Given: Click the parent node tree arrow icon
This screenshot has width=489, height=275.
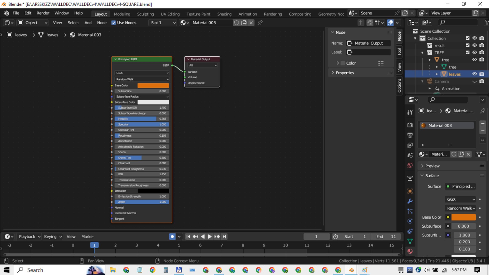Looking at the screenshot, I should pyautogui.click(x=361, y=23).
